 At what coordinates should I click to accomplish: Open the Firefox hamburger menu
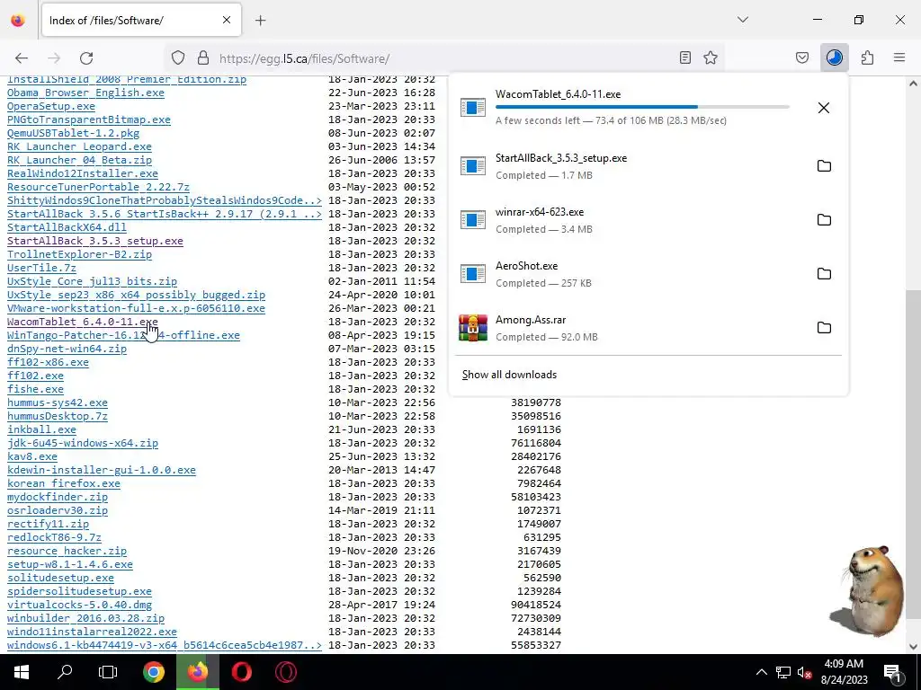(x=899, y=58)
